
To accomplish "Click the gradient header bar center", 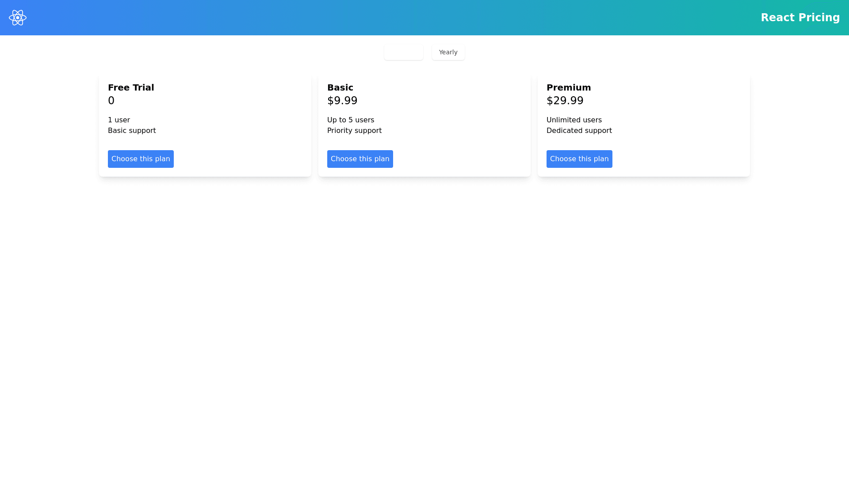I will [424, 18].
